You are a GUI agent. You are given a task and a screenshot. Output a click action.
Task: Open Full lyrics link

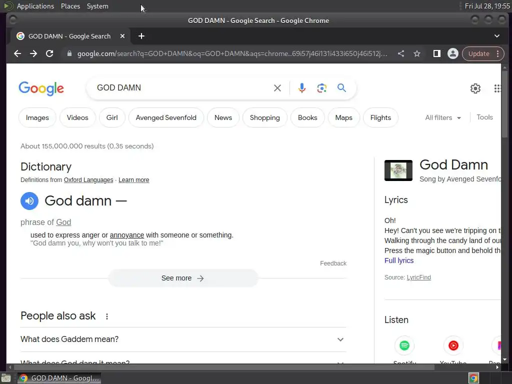coord(399,260)
